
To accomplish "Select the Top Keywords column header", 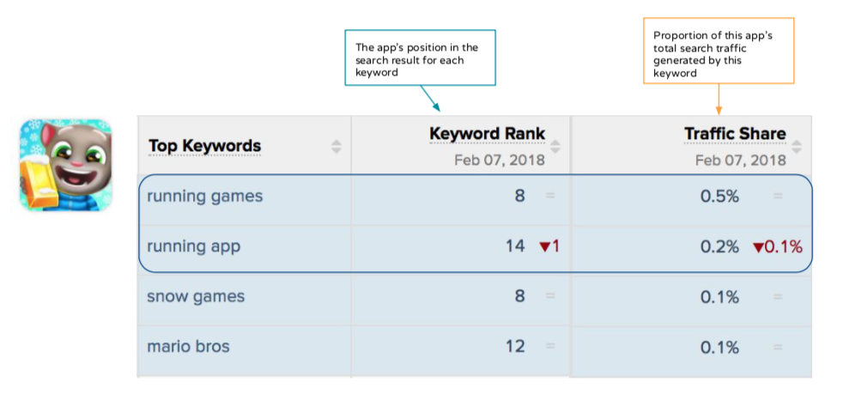I will tap(204, 146).
